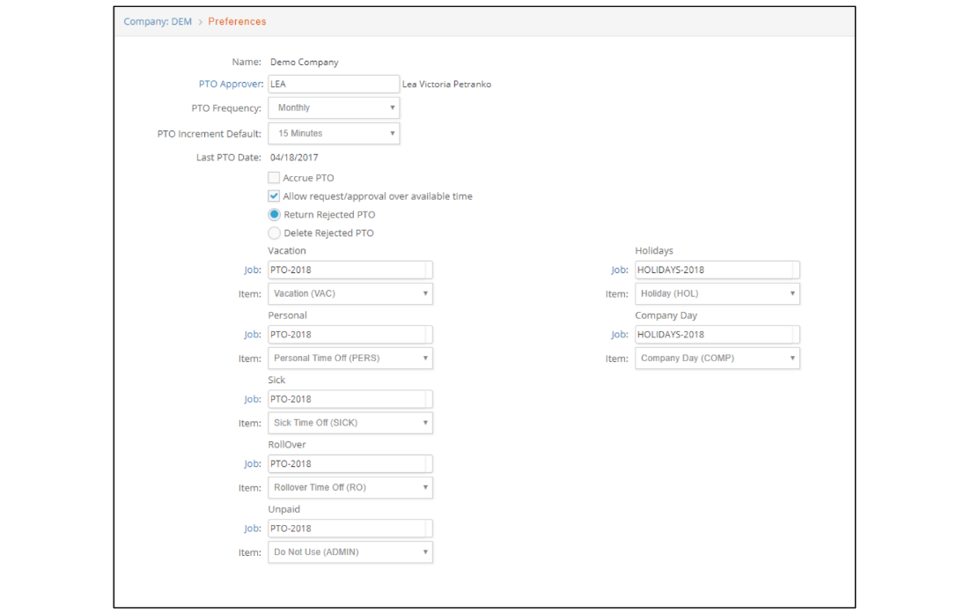Enable the Accrue PTO checkbox

(x=274, y=178)
